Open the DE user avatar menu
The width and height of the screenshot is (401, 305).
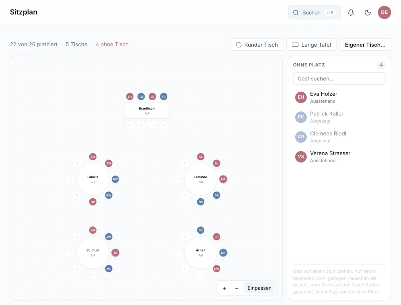(x=384, y=13)
